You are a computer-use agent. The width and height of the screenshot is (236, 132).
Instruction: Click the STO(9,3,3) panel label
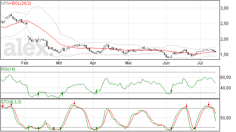[x=11, y=102]
